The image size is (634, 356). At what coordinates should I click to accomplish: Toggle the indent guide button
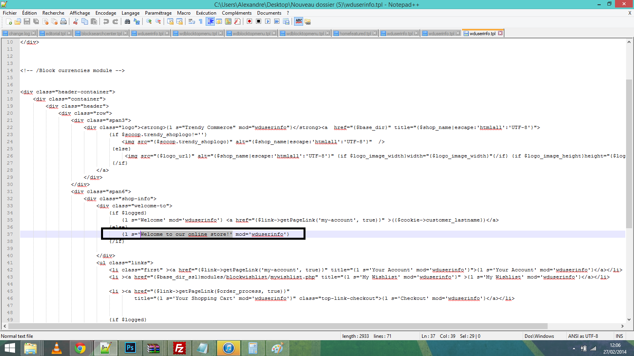pyautogui.click(x=210, y=21)
